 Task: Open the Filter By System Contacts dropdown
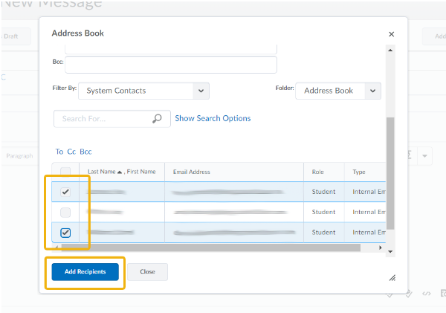point(143,91)
